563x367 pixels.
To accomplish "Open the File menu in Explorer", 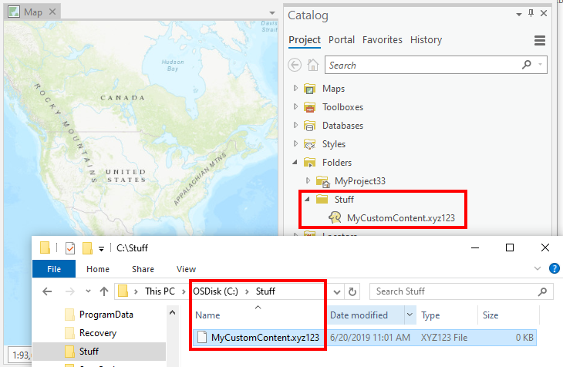I will (54, 269).
